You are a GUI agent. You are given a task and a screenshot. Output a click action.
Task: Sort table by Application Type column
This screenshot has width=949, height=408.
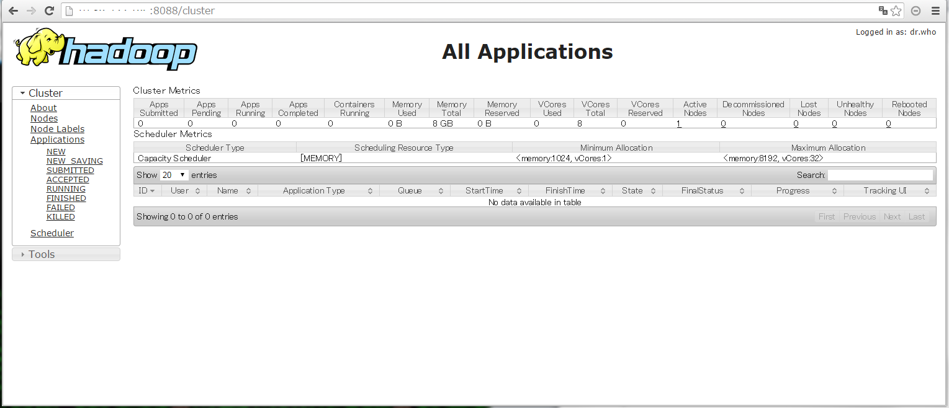pyautogui.click(x=318, y=190)
